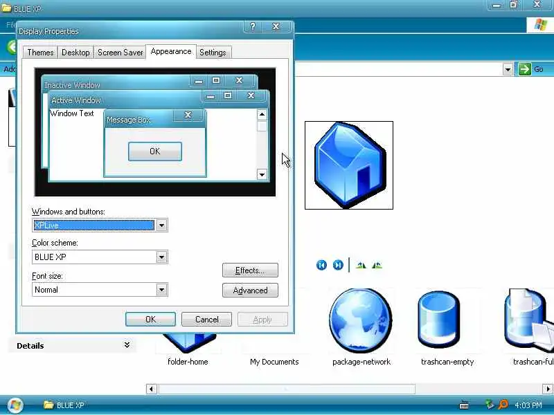Screen dimensions: 554x415
Task: Click the BLUE XP folder title icon
Action: point(6,8)
